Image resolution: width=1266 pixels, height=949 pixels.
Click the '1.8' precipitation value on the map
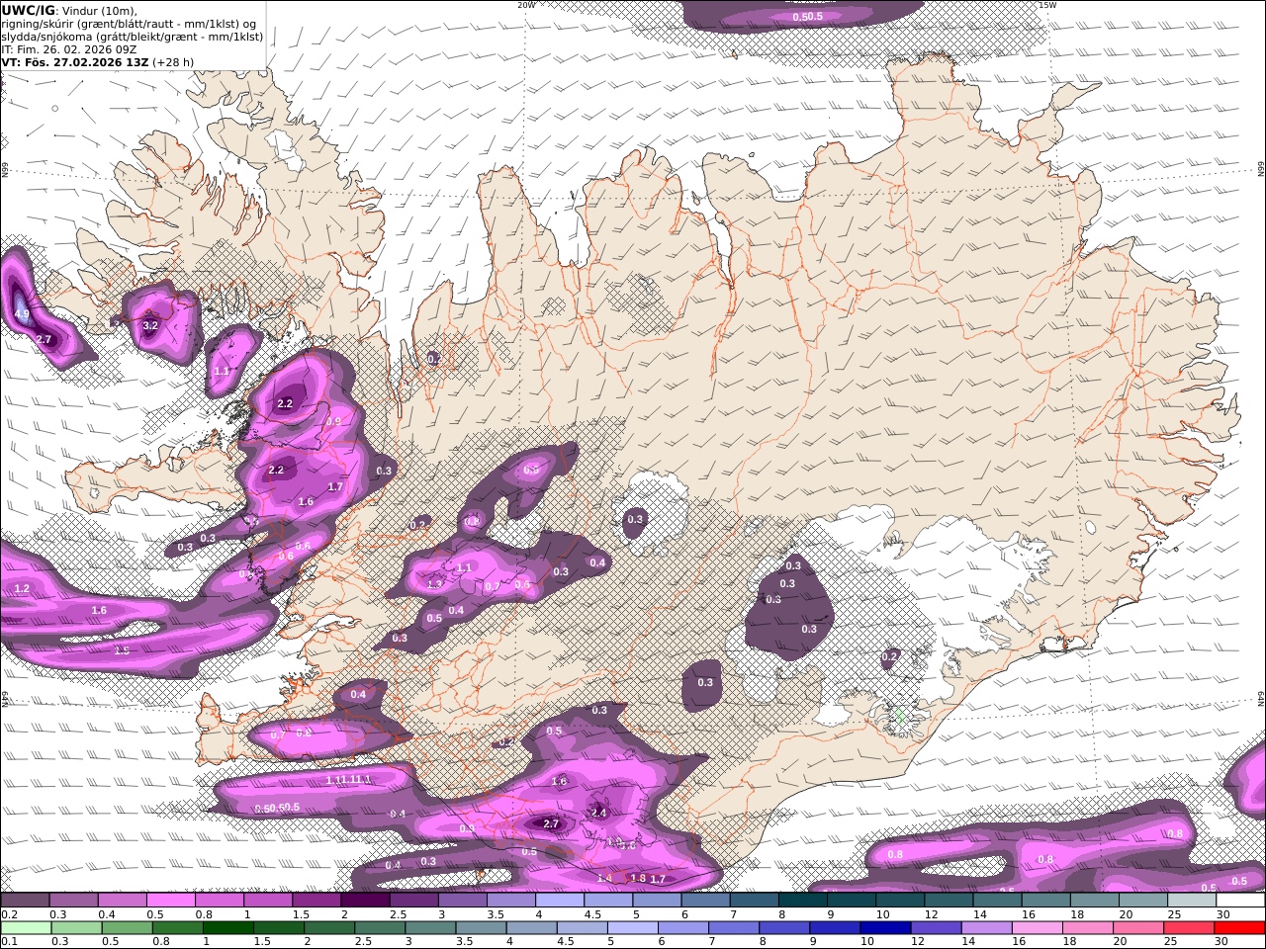638,878
